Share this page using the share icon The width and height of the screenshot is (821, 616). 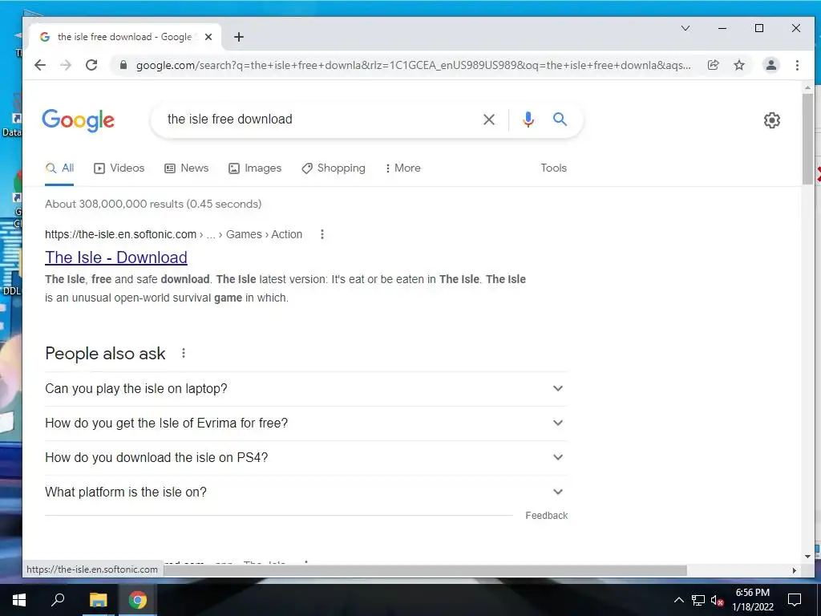click(x=713, y=65)
